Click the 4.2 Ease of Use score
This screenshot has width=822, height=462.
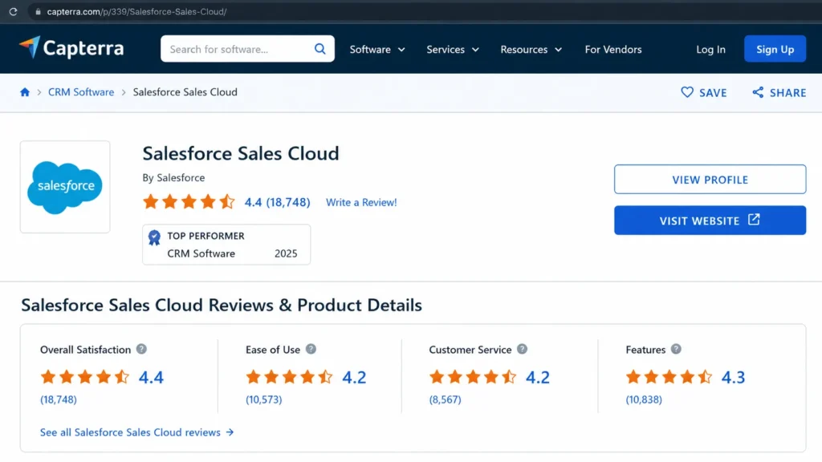(x=354, y=377)
